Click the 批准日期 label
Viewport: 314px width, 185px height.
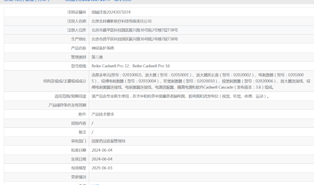click(79, 150)
